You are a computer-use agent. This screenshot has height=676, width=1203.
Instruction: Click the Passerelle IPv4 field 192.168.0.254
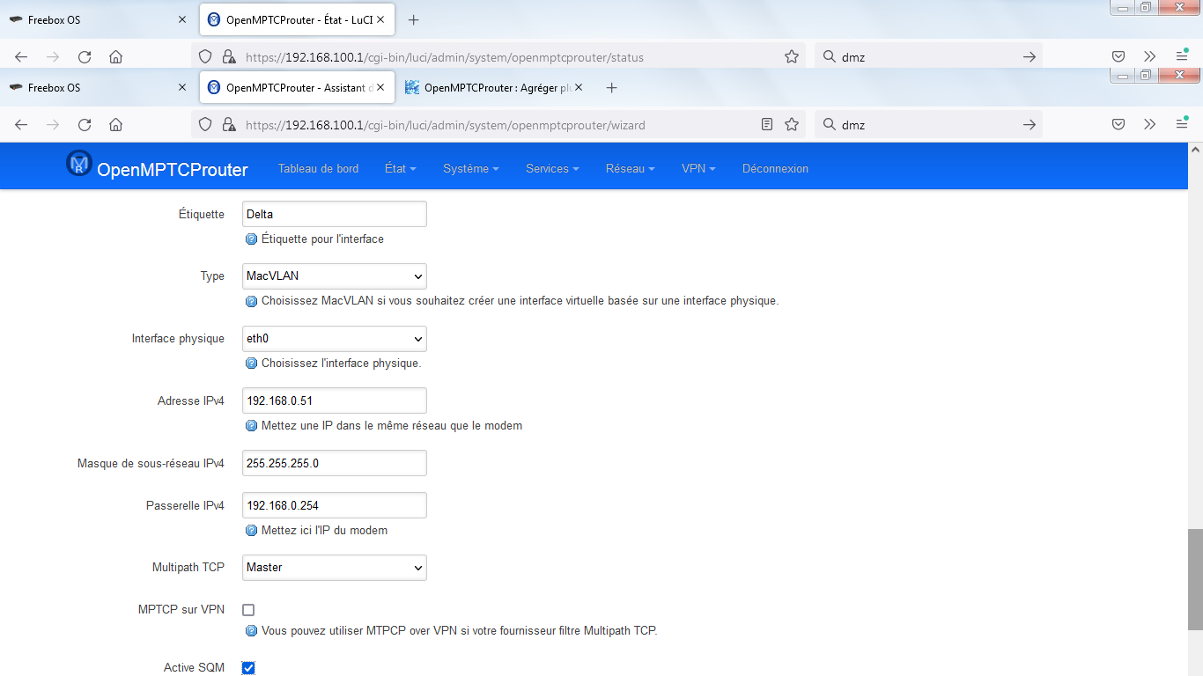(x=335, y=505)
